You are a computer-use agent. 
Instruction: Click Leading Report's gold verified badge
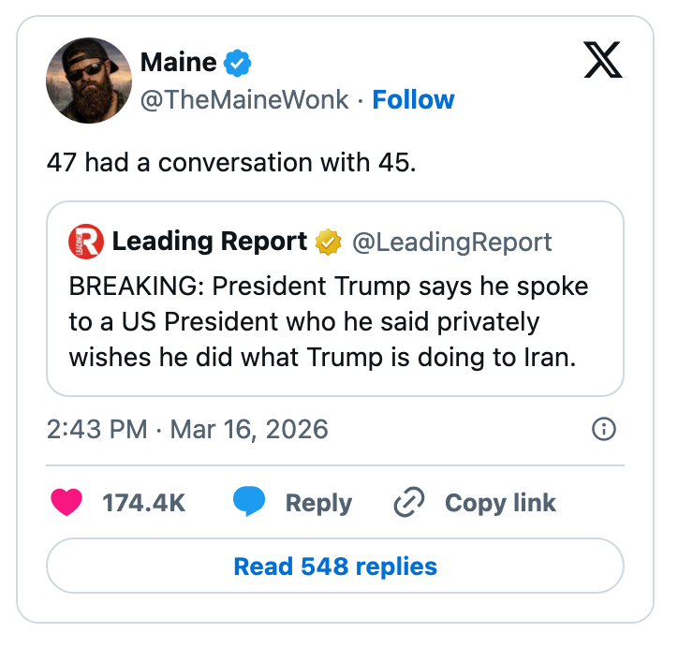coord(328,243)
